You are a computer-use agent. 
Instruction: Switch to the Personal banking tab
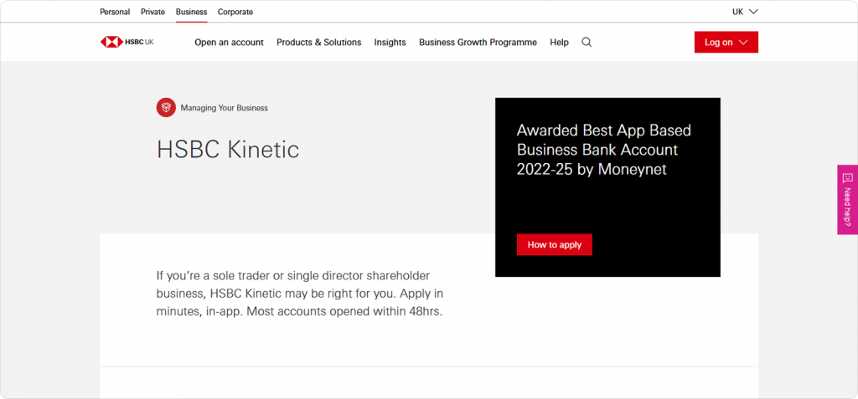point(115,12)
